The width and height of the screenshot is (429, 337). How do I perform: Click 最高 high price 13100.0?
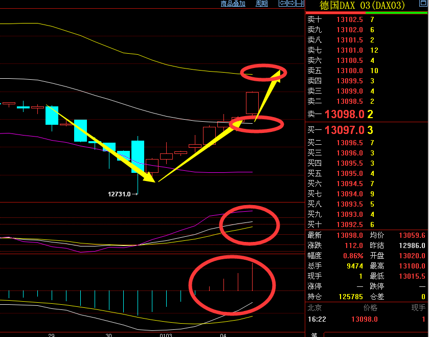tap(412, 266)
